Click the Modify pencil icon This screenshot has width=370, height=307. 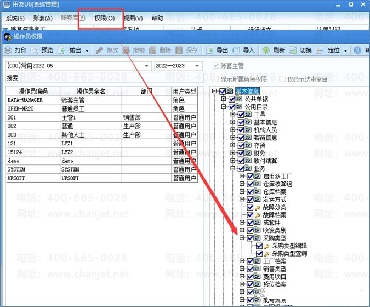click(99, 50)
